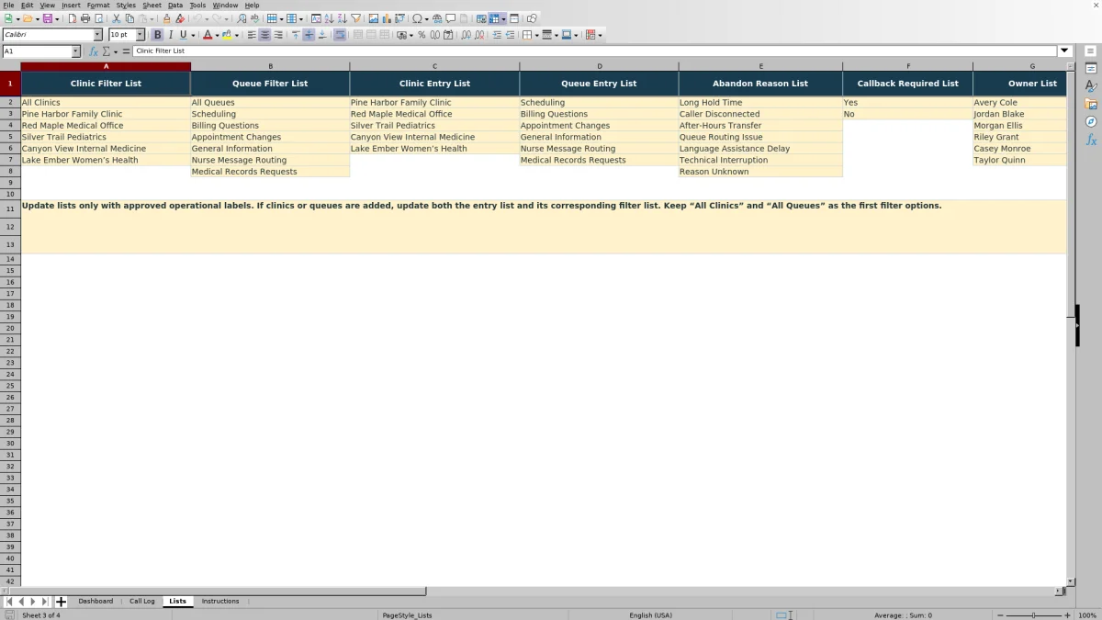Click the AutoFilter funnel icon

pyautogui.click(x=356, y=18)
